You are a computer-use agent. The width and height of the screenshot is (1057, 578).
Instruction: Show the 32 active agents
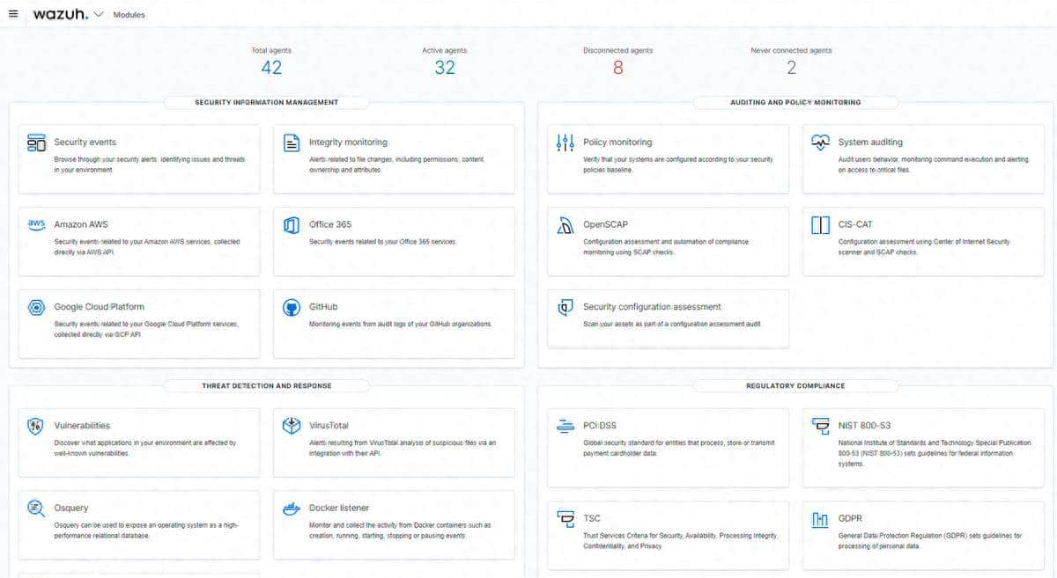pyautogui.click(x=445, y=67)
